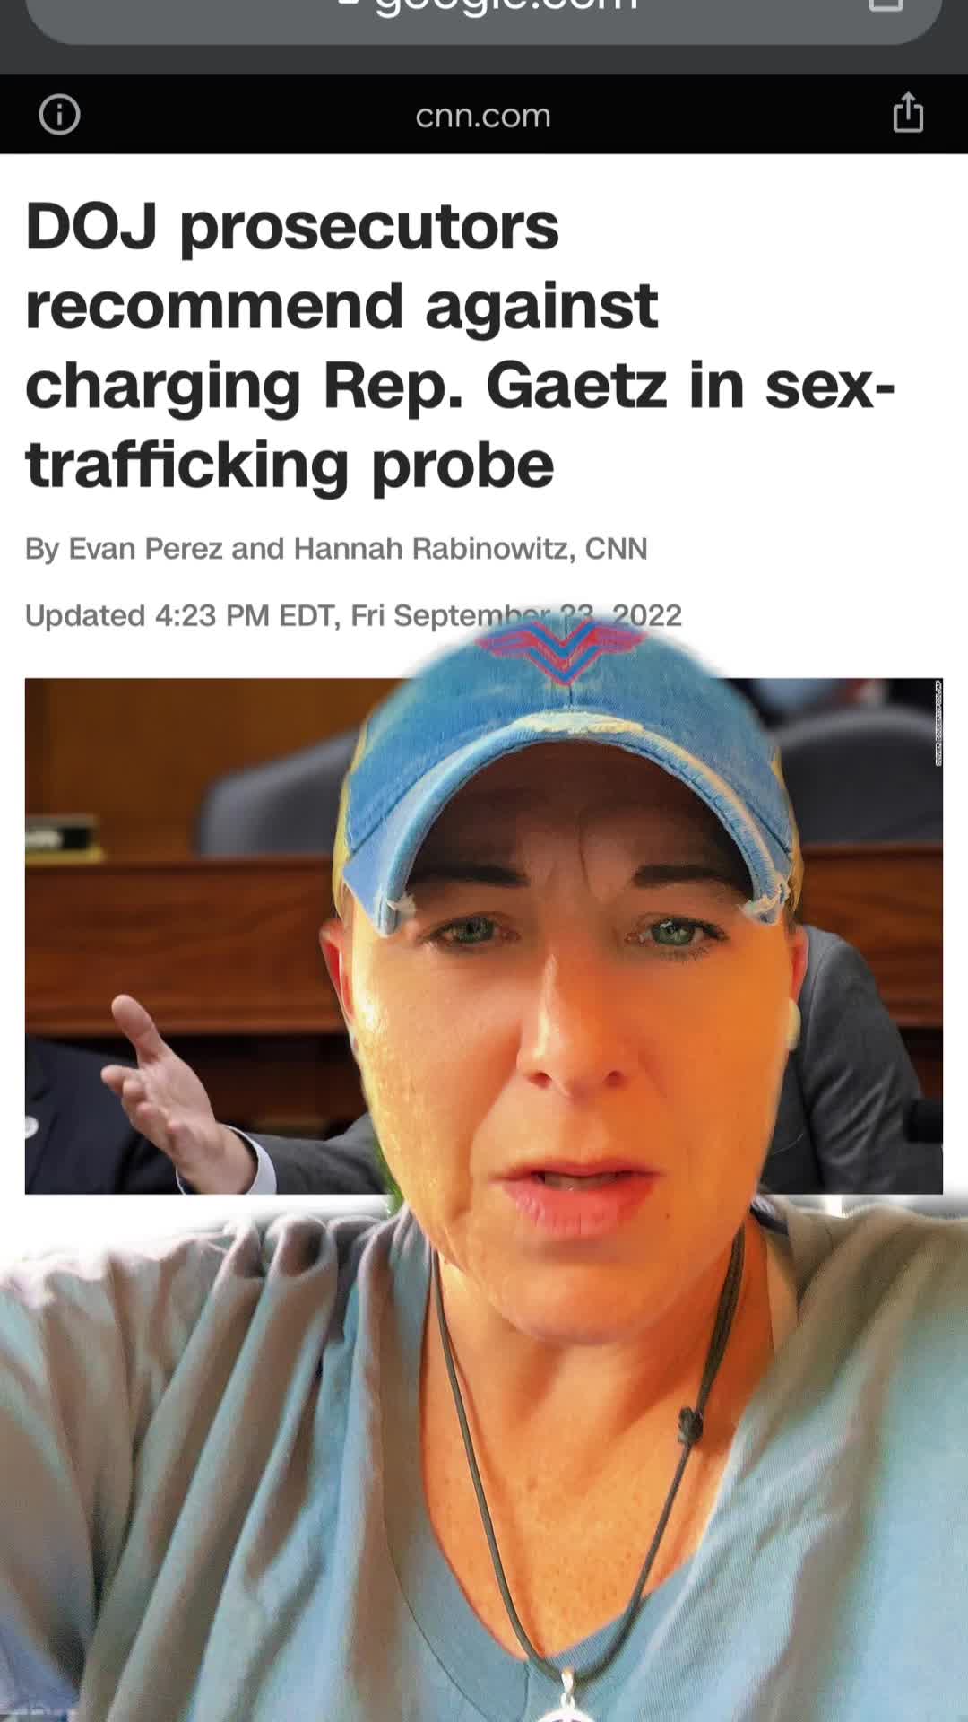Click the Evan Perez author name
Viewport: 968px width, 1722px height.
point(145,549)
